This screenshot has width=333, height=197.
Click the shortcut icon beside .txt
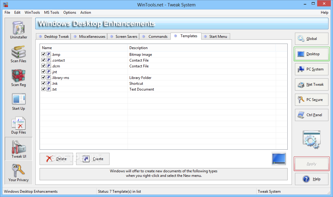(x=49, y=89)
